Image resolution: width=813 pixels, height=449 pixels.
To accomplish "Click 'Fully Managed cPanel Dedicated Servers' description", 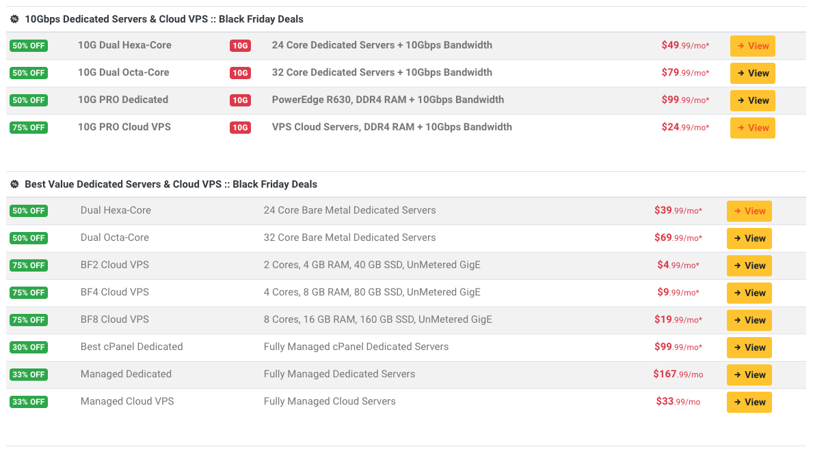I will 356,347.
